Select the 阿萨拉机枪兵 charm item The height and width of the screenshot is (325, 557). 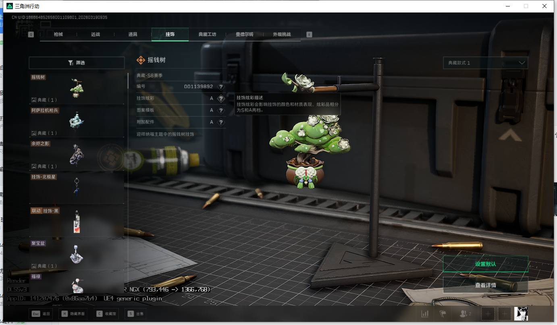click(x=77, y=122)
